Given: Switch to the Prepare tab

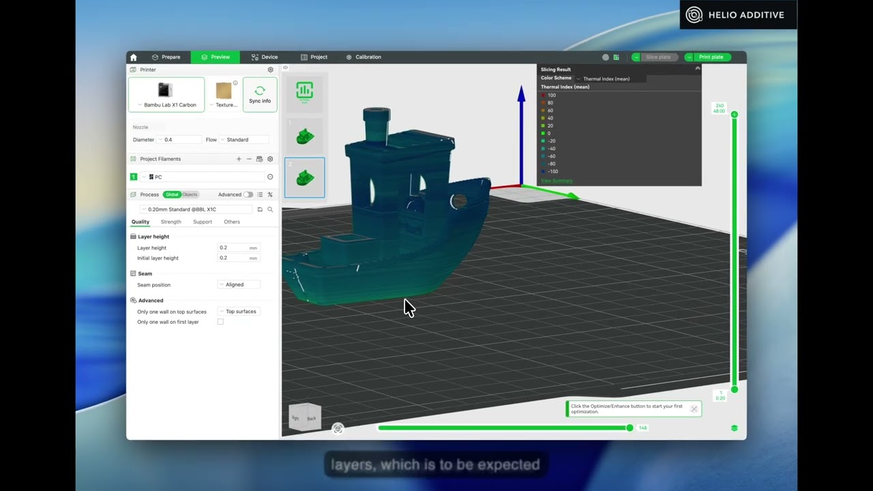Looking at the screenshot, I should (166, 57).
